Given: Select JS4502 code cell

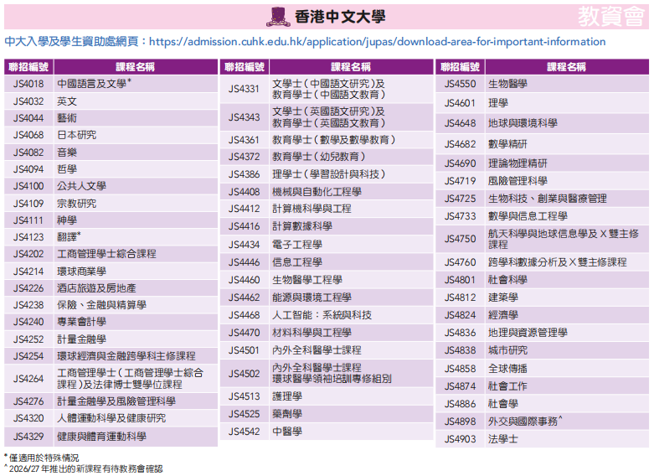Looking at the screenshot, I should click(x=244, y=374).
